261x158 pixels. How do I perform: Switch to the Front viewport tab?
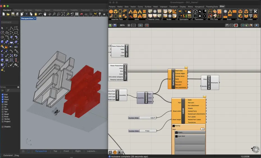(66, 151)
